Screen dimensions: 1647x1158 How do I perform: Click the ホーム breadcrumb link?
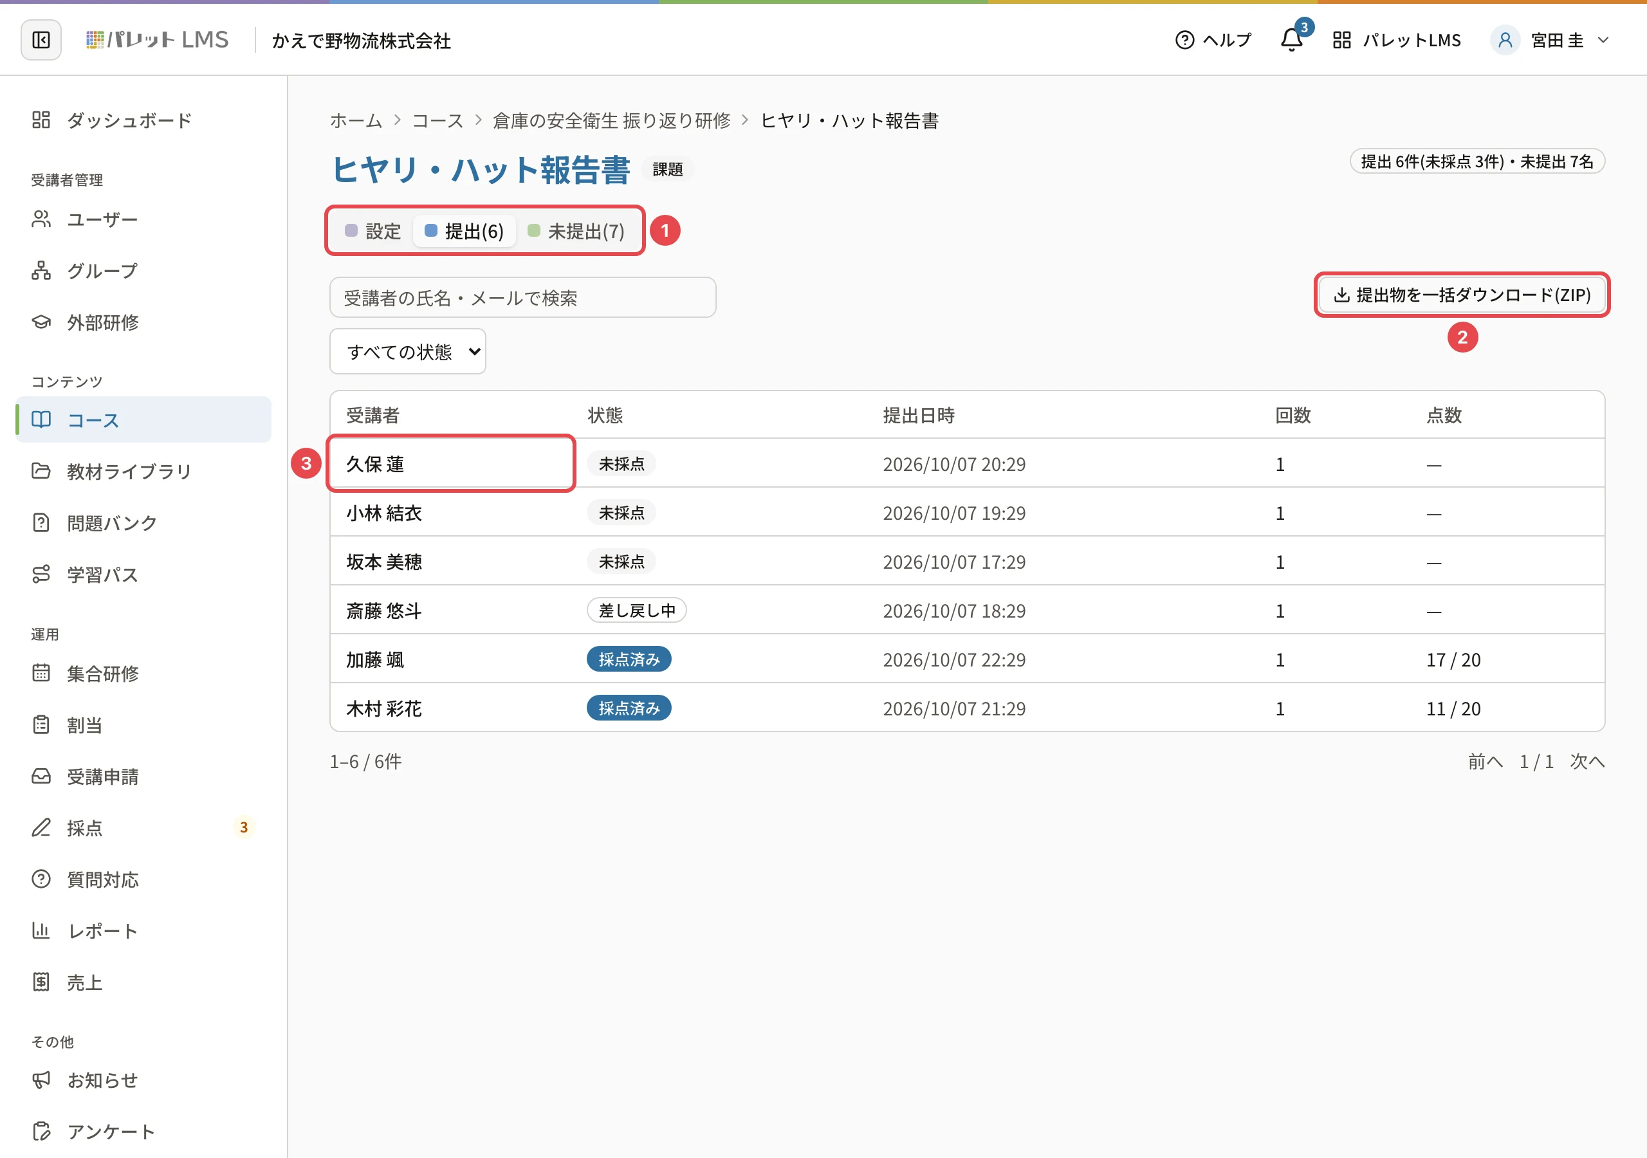356,120
